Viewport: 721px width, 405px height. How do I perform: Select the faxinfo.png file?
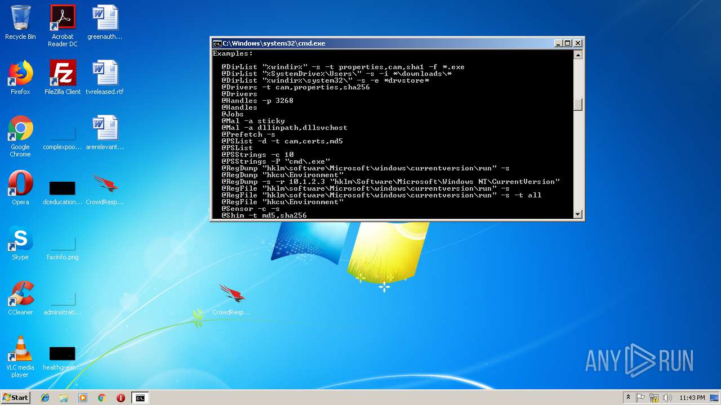point(63,247)
